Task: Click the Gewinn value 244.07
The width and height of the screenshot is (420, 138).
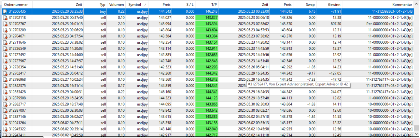Action: [x=335, y=92]
